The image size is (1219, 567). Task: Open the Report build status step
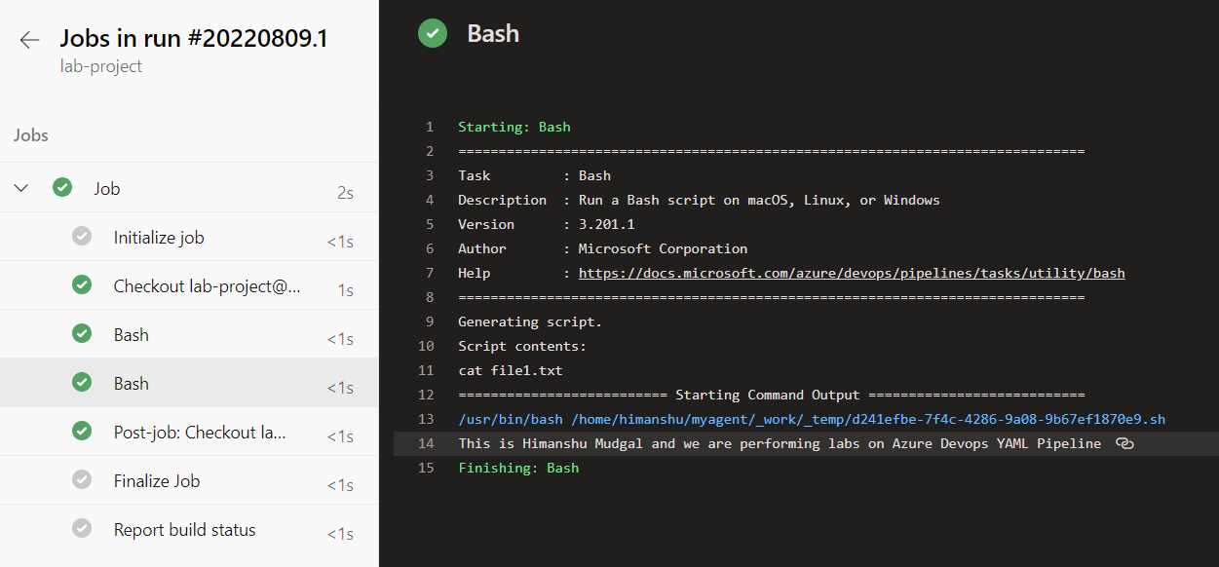tap(189, 529)
